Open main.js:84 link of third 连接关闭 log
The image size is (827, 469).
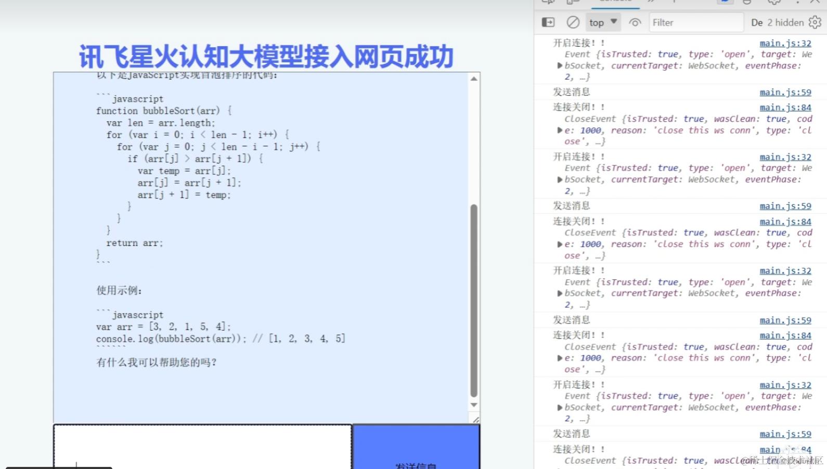point(785,335)
